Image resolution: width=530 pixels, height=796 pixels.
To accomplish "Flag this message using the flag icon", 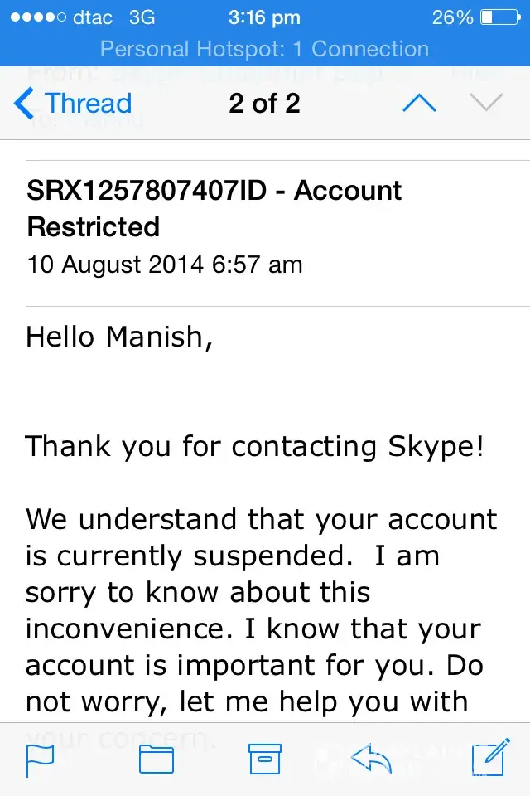I will [x=41, y=760].
